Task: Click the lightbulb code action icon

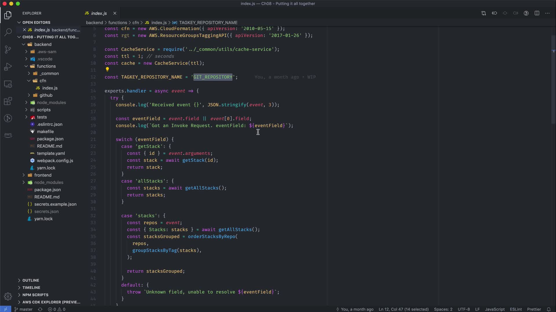Action: point(107,69)
